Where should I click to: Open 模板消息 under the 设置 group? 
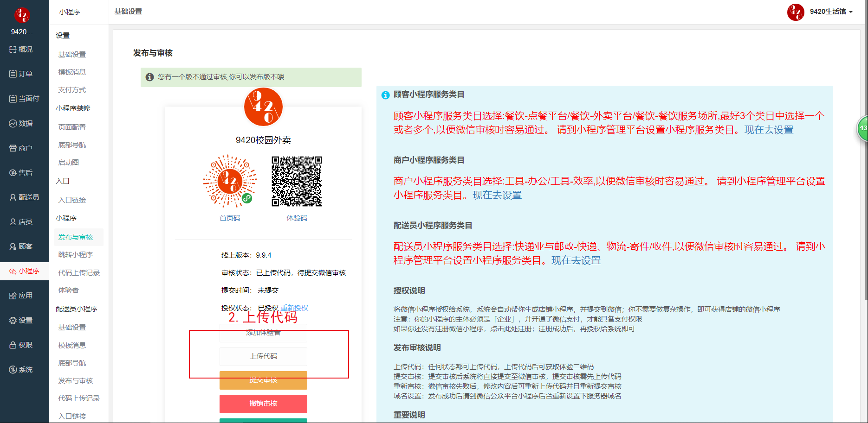pyautogui.click(x=72, y=72)
